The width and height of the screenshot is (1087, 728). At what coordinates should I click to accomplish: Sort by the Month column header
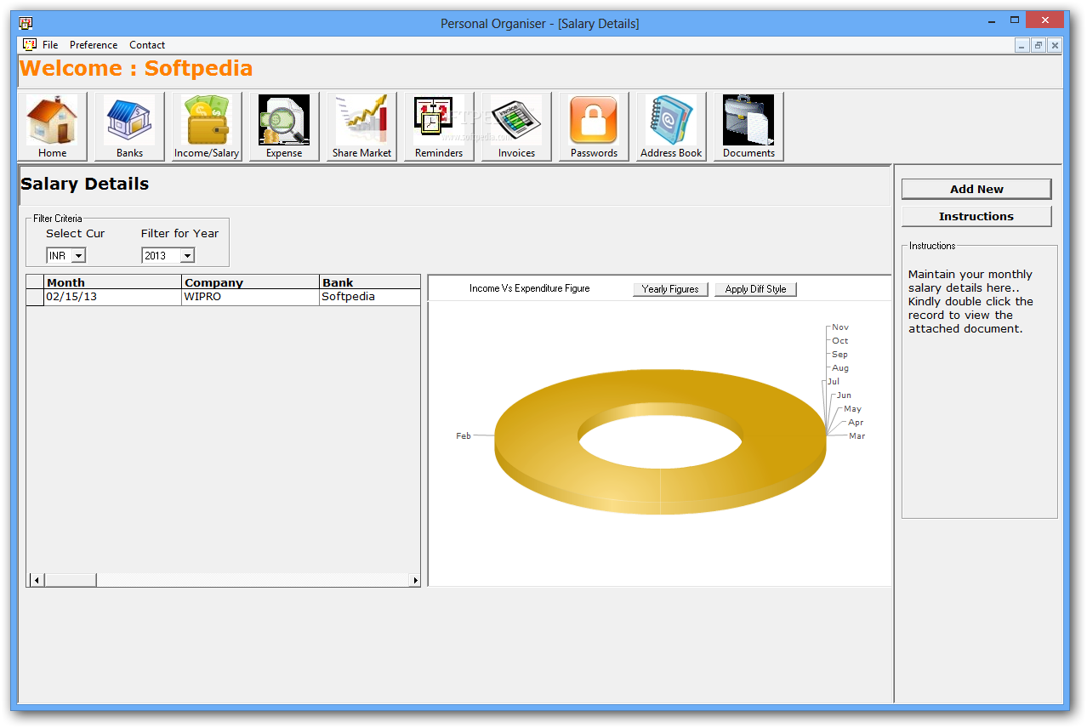(112, 282)
